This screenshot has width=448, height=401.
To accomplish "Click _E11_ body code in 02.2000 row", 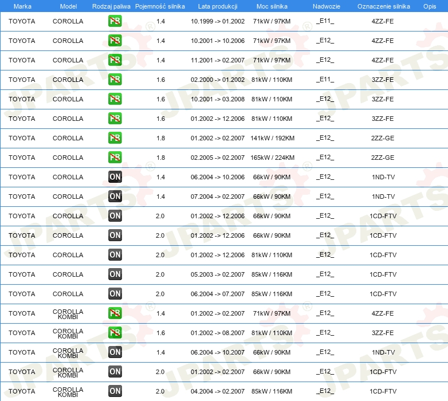I will (x=325, y=80).
